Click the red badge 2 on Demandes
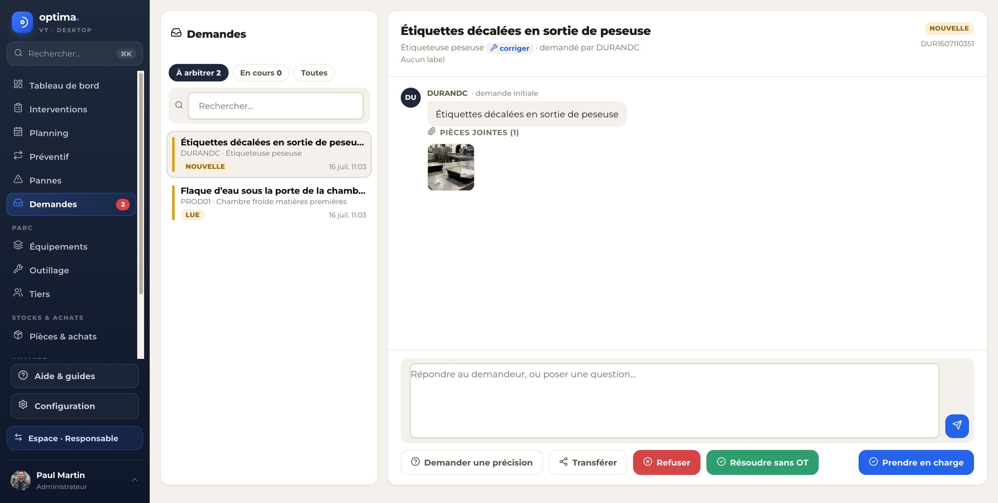 (123, 204)
